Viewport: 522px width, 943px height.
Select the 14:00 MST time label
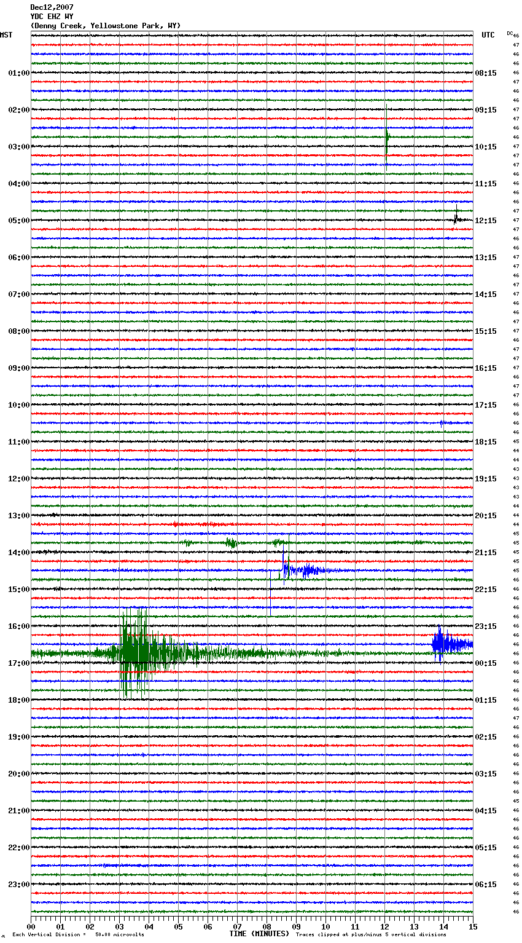tap(19, 553)
